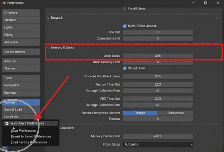Maximize the Preferences window

pyautogui.click(x=205, y=3)
